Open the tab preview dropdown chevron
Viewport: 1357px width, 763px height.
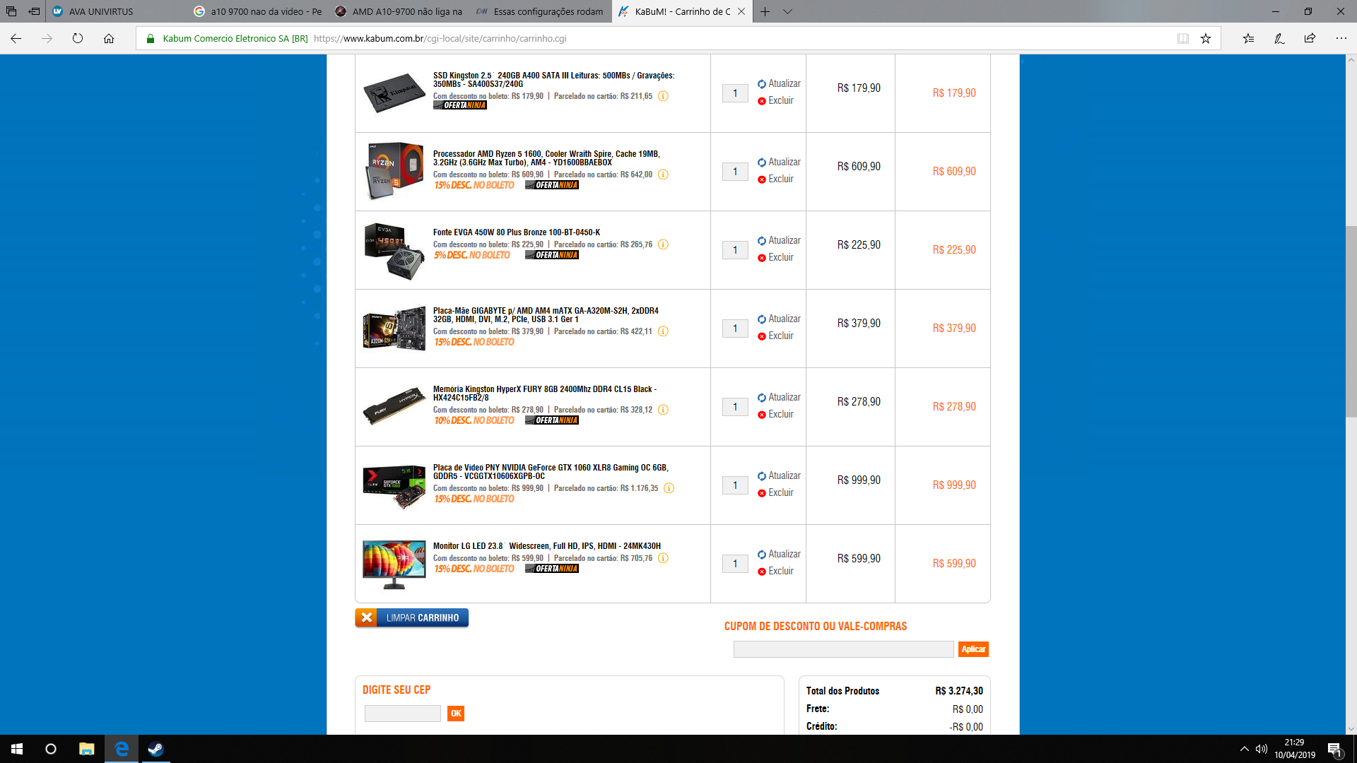click(x=787, y=11)
